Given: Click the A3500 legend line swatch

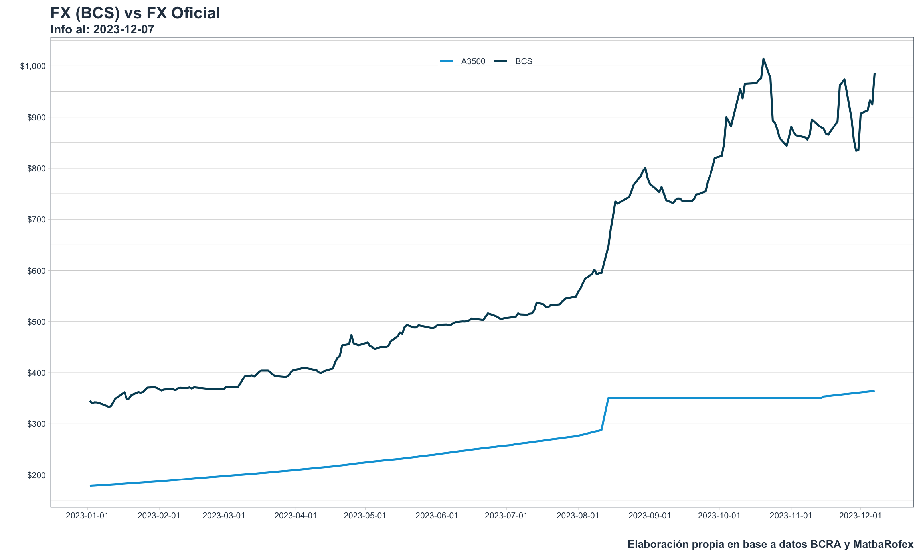Looking at the screenshot, I should [447, 61].
